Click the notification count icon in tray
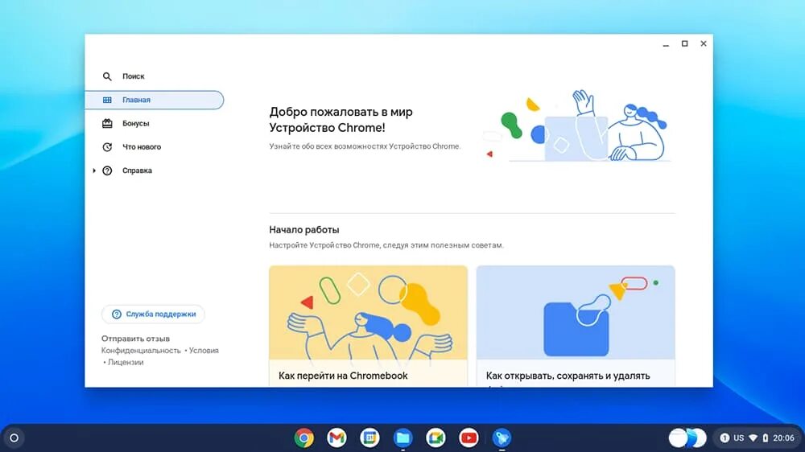 click(724, 438)
